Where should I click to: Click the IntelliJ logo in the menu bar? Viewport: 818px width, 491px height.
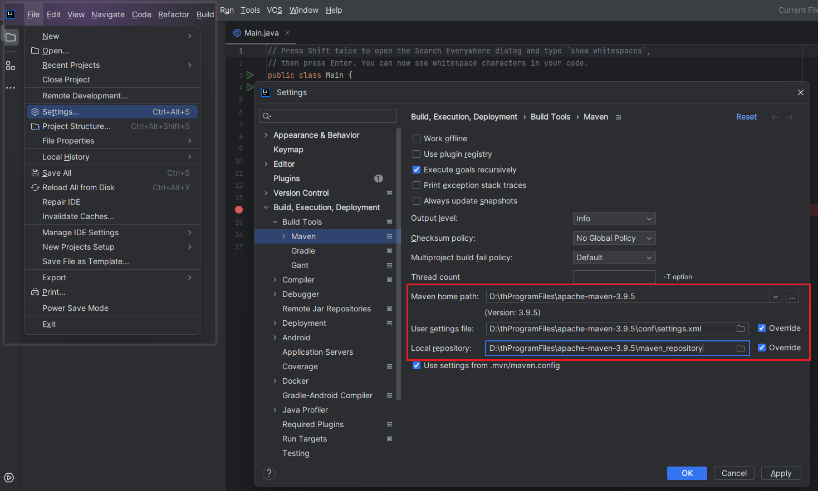(10, 14)
